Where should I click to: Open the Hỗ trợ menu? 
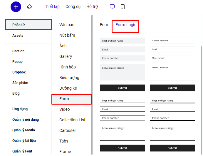point(92,6)
